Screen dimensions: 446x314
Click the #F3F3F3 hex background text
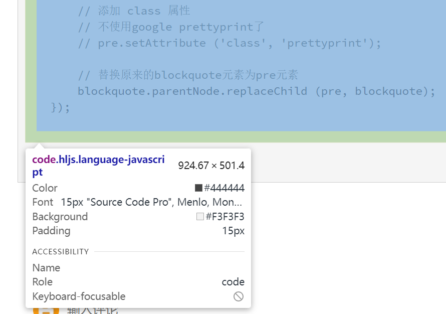225,217
